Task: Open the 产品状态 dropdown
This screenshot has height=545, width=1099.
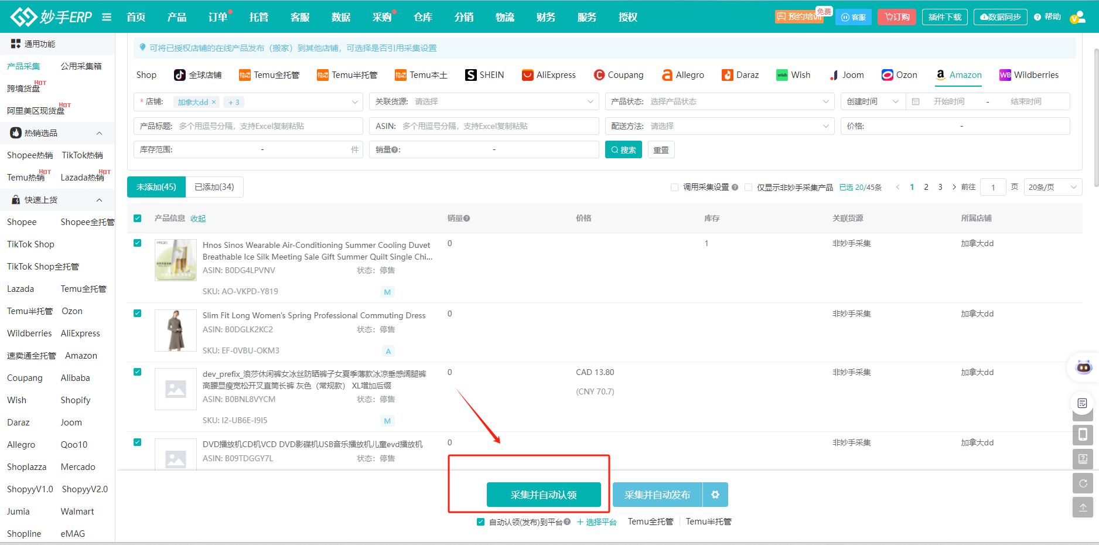Action: [719, 102]
